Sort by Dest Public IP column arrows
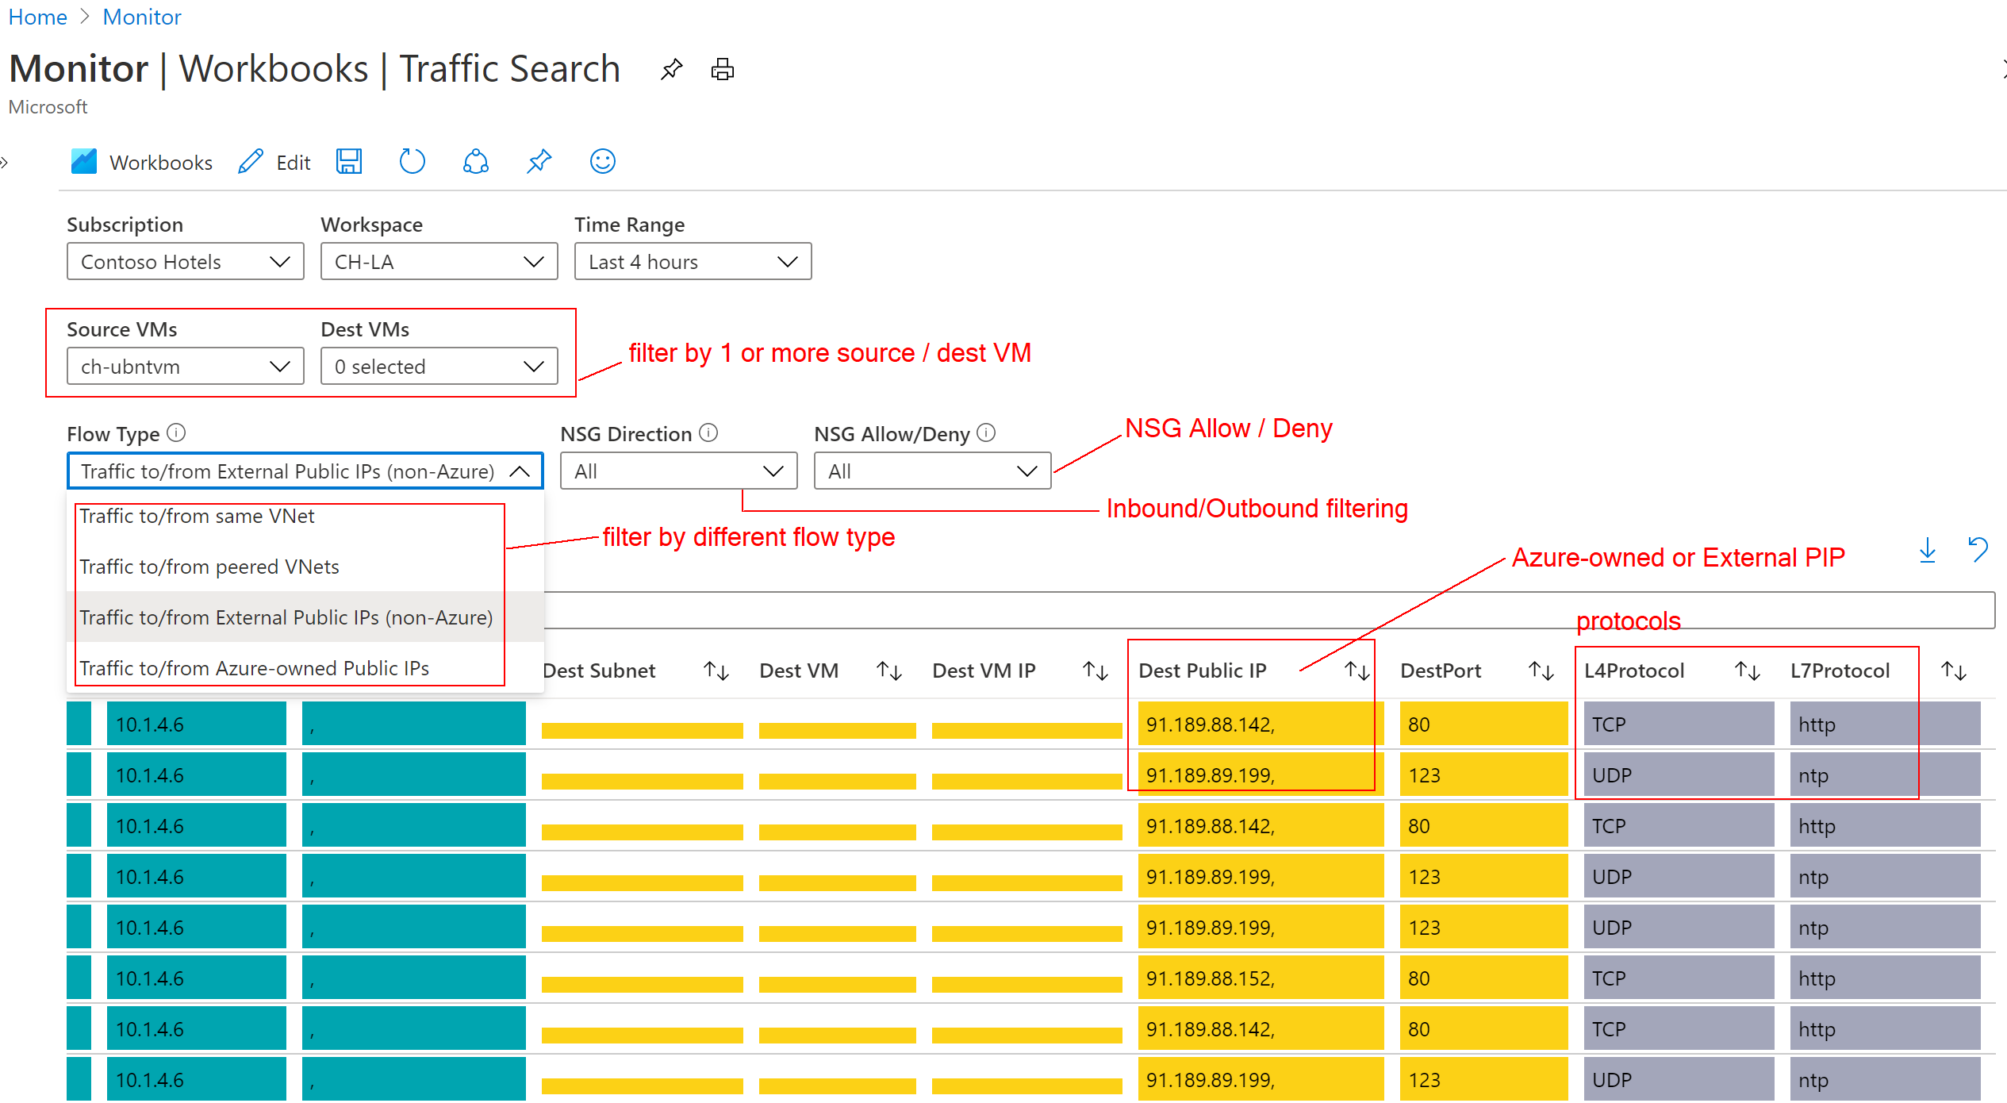This screenshot has height=1103, width=2007. click(1357, 671)
